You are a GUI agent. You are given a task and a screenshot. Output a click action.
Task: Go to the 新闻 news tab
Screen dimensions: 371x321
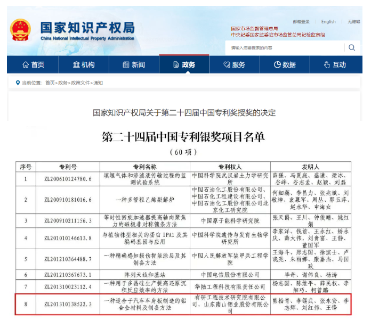coord(134,65)
